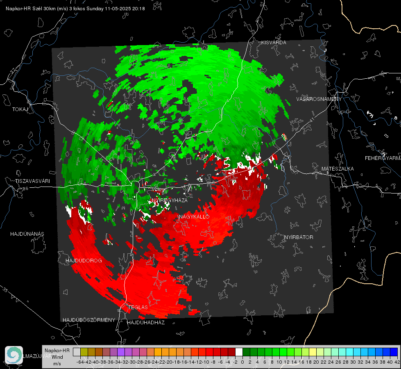The height and width of the screenshot is (369, 401).
Task: Select the orange legend swatch between -24 and -22
Action: click(158, 352)
